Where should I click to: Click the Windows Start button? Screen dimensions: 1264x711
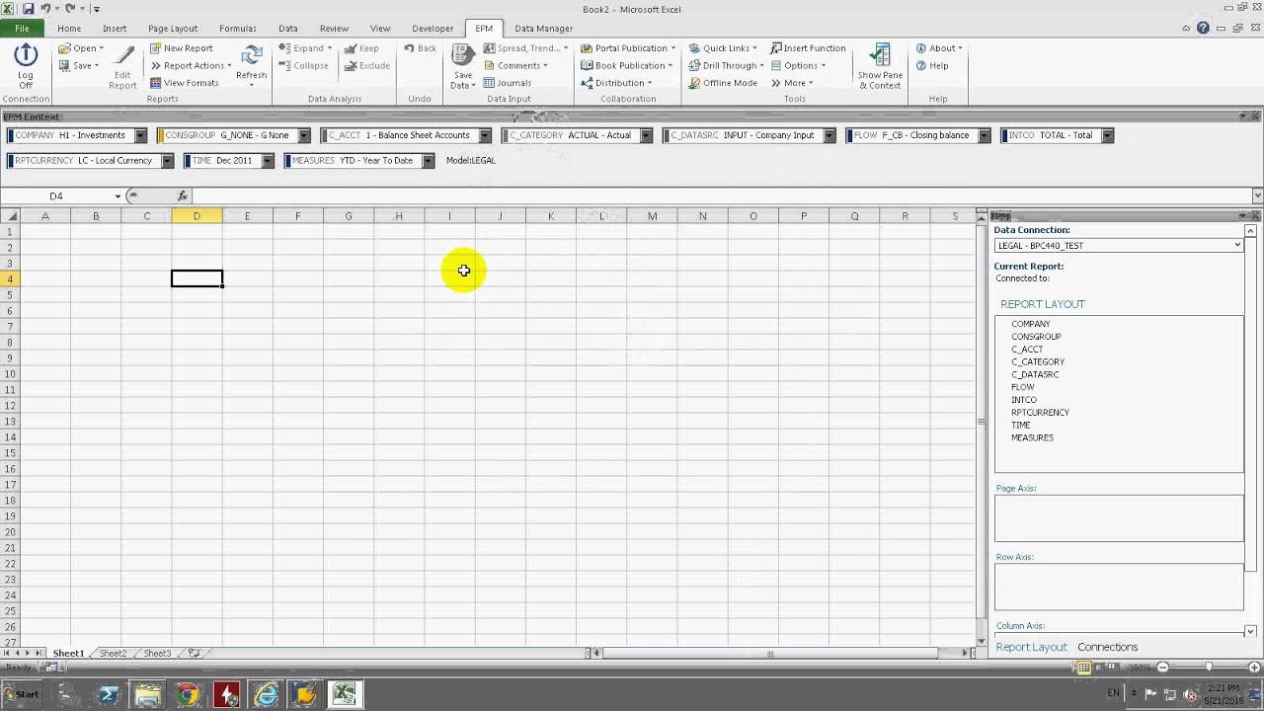20,694
